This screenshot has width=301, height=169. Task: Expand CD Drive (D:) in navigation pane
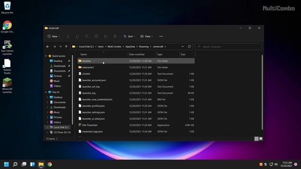(x=48, y=132)
